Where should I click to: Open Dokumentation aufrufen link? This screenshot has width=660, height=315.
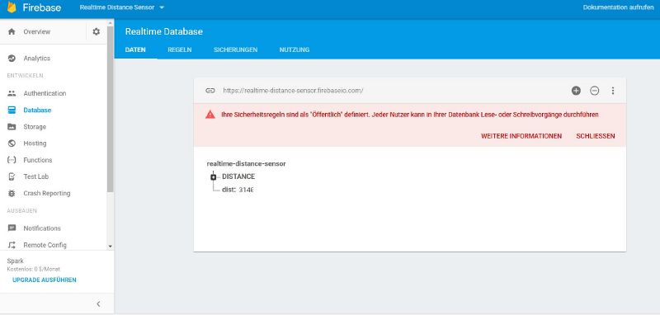618,7
